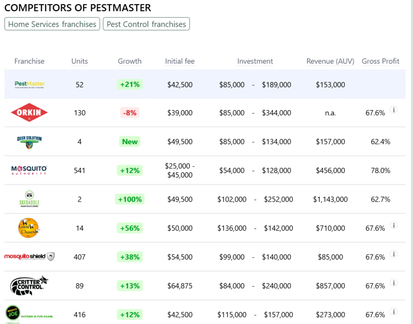Viewport: 413px width, 324px height.
Task: Click the $857,000 revenue value
Action: [330, 286]
